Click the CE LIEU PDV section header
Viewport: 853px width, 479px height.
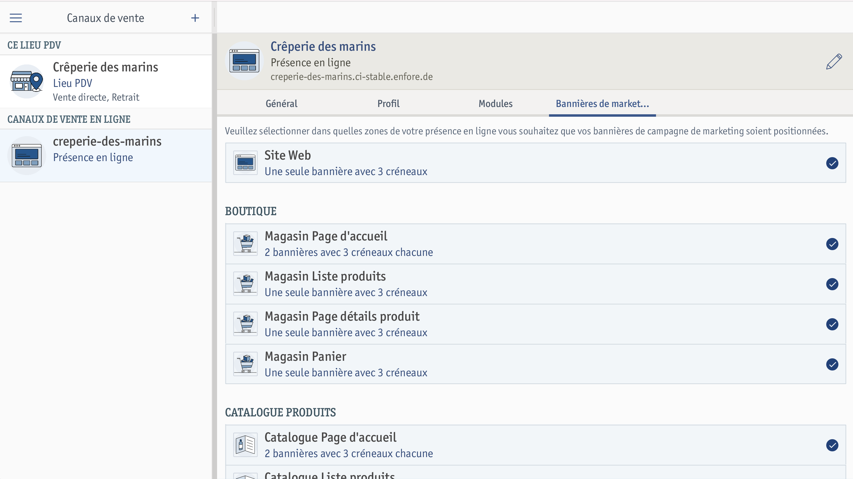point(34,45)
